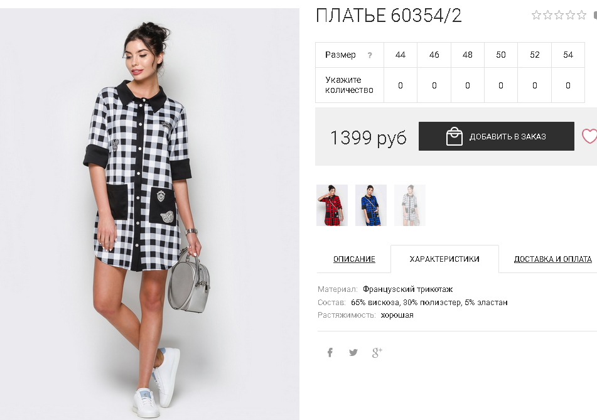597x420 pixels.
Task: Set quantity field under size 44
Action: (x=401, y=85)
